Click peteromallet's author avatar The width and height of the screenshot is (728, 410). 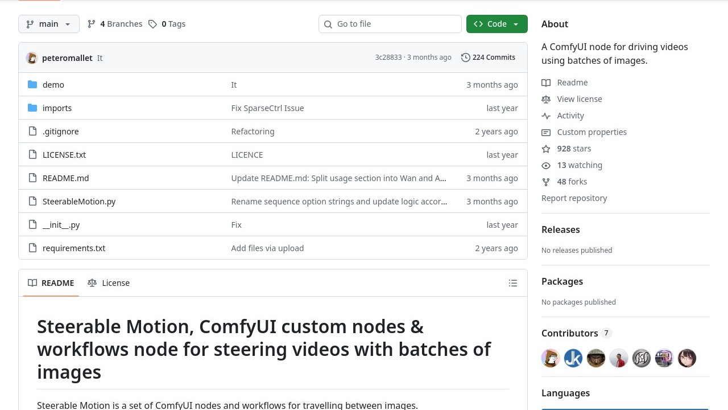tap(32, 58)
